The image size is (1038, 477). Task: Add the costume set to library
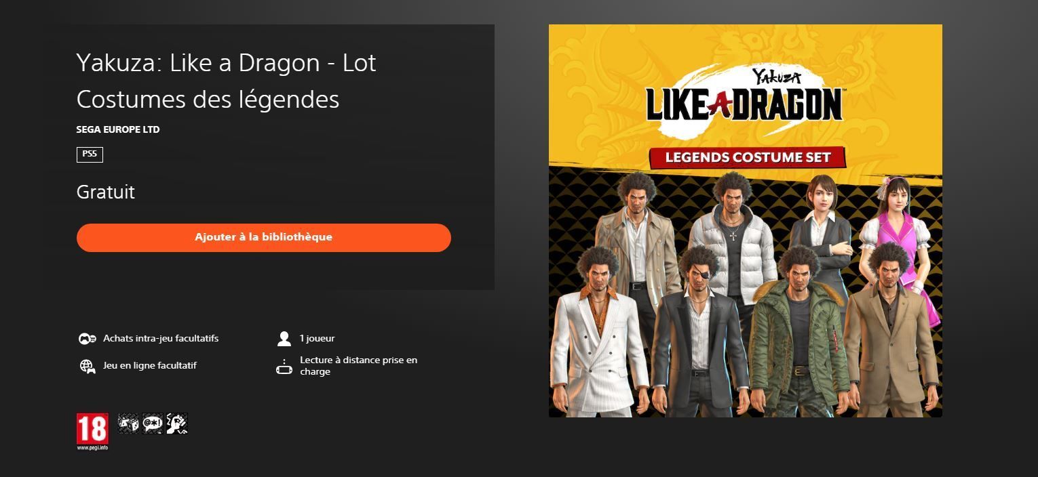click(x=264, y=238)
